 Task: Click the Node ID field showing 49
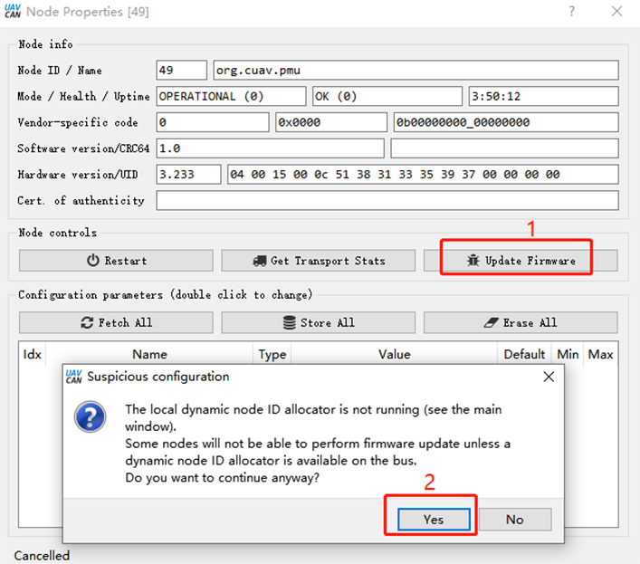tap(181, 71)
